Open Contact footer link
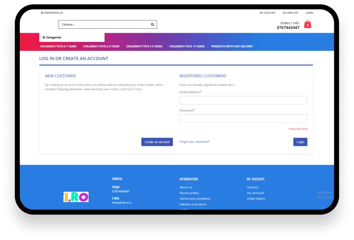The height and width of the screenshot is (240, 354). pos(253,187)
